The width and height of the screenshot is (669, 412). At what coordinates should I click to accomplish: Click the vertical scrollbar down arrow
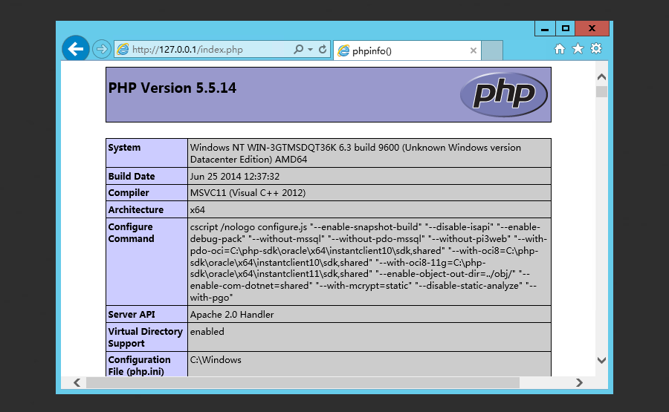pos(601,361)
